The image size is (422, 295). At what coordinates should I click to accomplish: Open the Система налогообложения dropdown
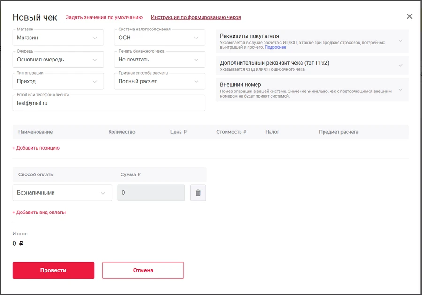[x=159, y=38]
